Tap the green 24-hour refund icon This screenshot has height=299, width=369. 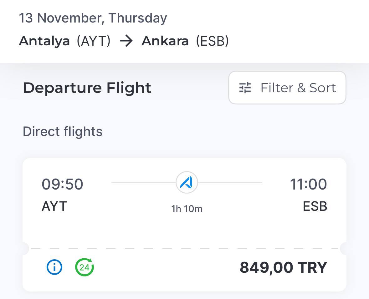(85, 267)
